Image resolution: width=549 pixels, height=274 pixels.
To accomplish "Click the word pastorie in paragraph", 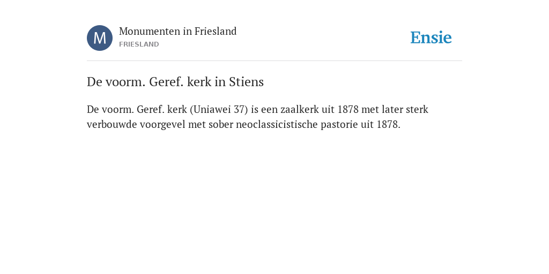I will tap(337, 125).
